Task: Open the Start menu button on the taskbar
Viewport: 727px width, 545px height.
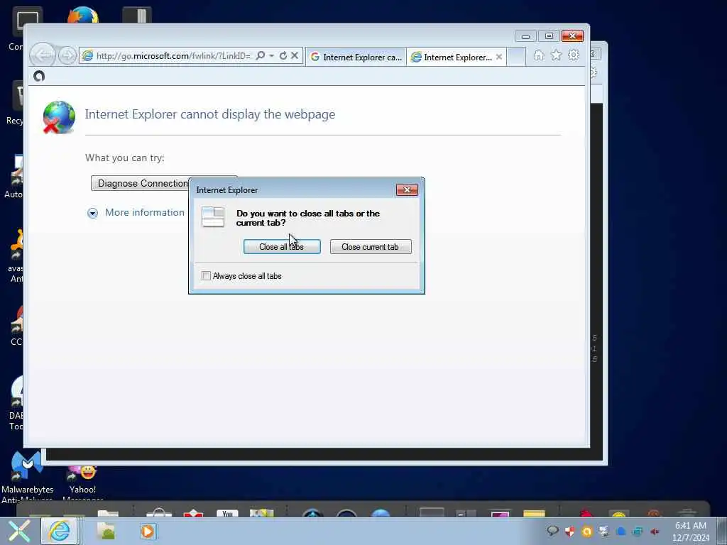Action: pyautogui.click(x=18, y=531)
